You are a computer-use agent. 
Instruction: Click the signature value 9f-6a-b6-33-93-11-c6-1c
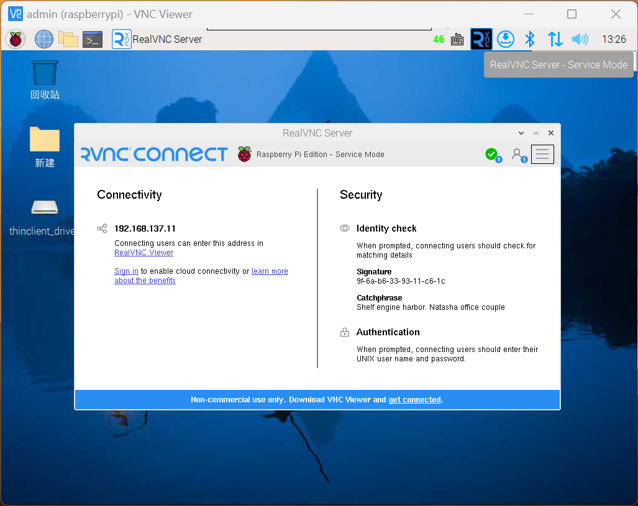tap(401, 281)
